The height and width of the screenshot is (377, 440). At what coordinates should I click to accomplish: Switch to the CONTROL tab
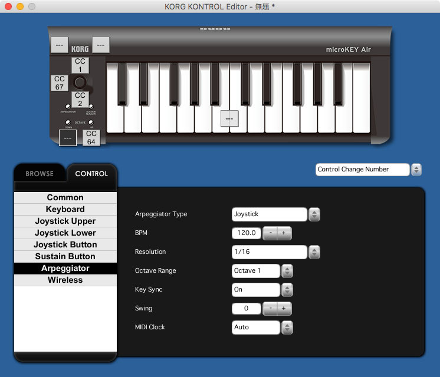91,174
